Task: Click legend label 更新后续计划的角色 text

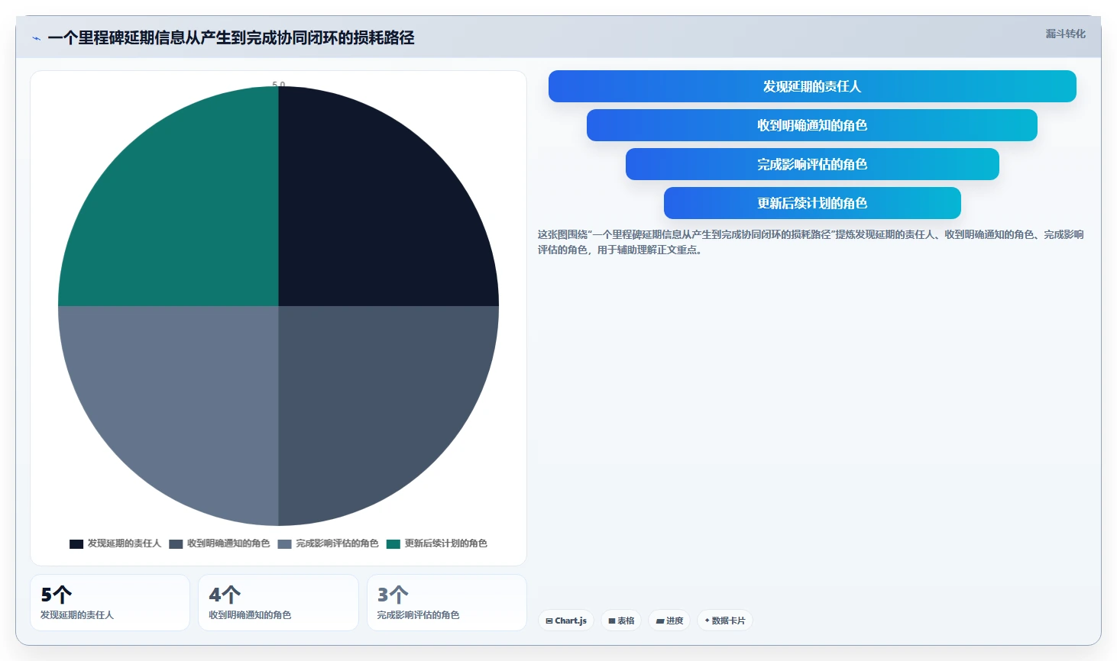Action: tap(446, 543)
